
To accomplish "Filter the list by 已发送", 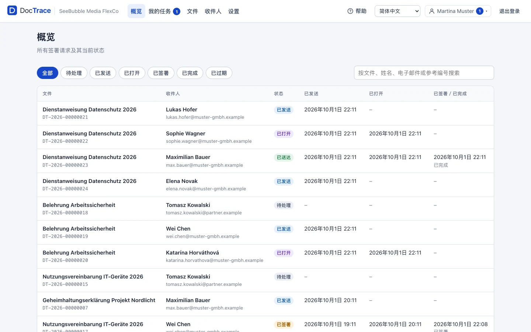I will (x=103, y=73).
